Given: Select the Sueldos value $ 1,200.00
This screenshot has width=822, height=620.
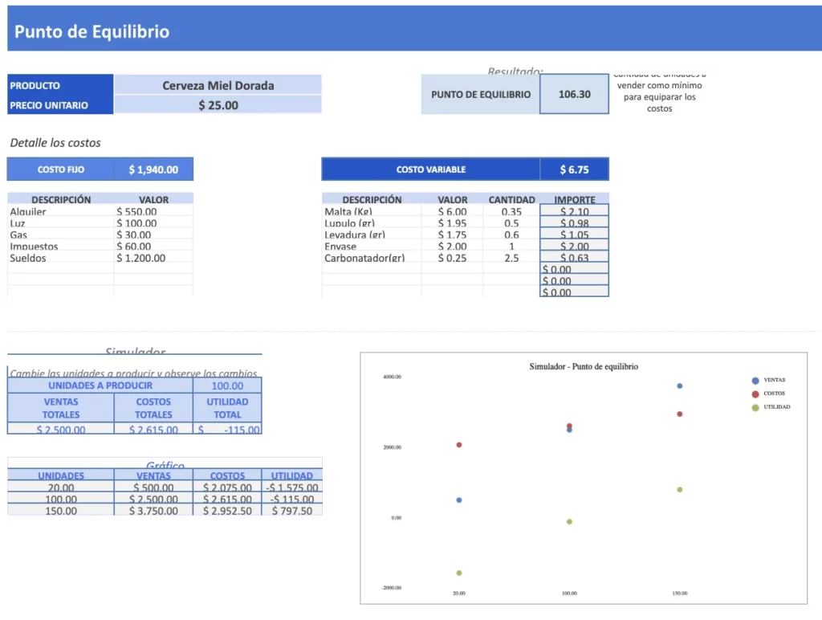Looking at the screenshot, I should tap(153, 258).
